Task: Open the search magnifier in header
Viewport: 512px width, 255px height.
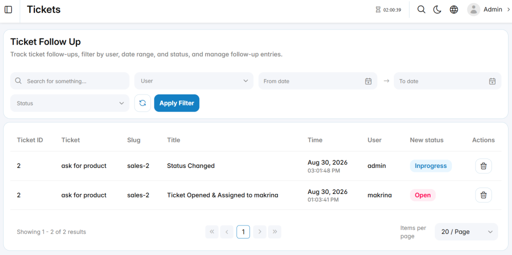Action: point(421,10)
